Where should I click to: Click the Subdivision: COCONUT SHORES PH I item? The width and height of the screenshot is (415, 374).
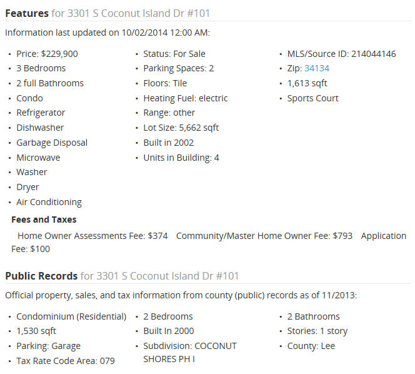190,353
